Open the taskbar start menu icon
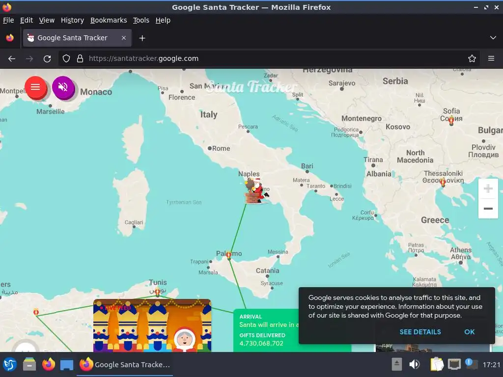 tap(10, 365)
